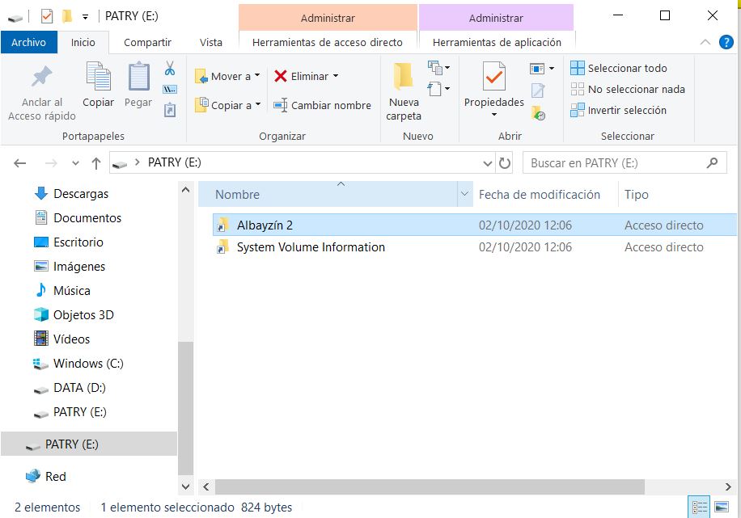The image size is (741, 518).
Task: Click the properties checkmark in title bar
Action: 46,16
